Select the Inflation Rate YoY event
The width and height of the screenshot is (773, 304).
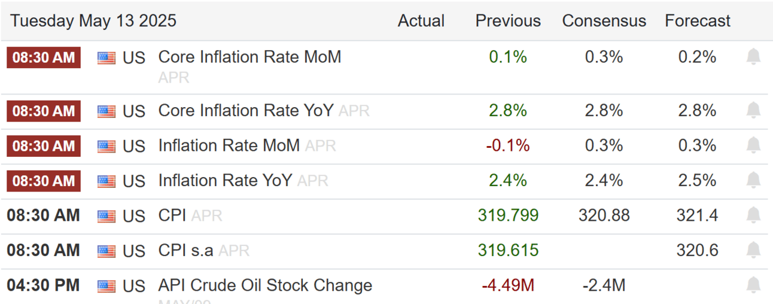click(x=225, y=181)
